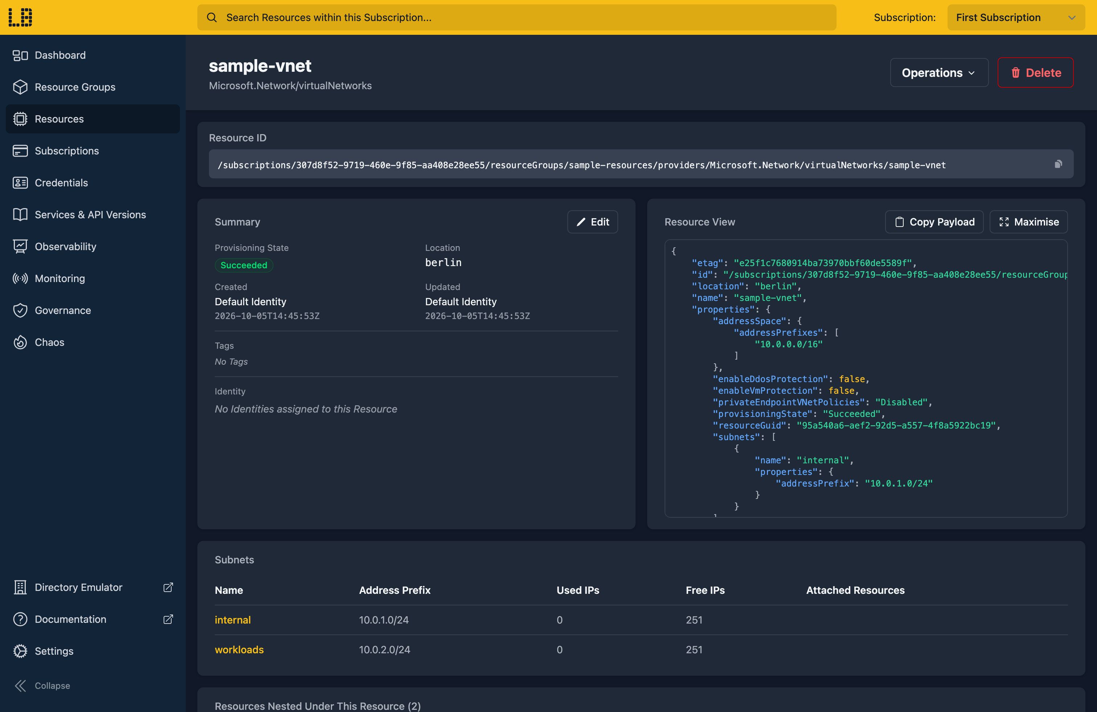Open Credentials in sidebar
The width and height of the screenshot is (1097, 712).
tap(93, 183)
